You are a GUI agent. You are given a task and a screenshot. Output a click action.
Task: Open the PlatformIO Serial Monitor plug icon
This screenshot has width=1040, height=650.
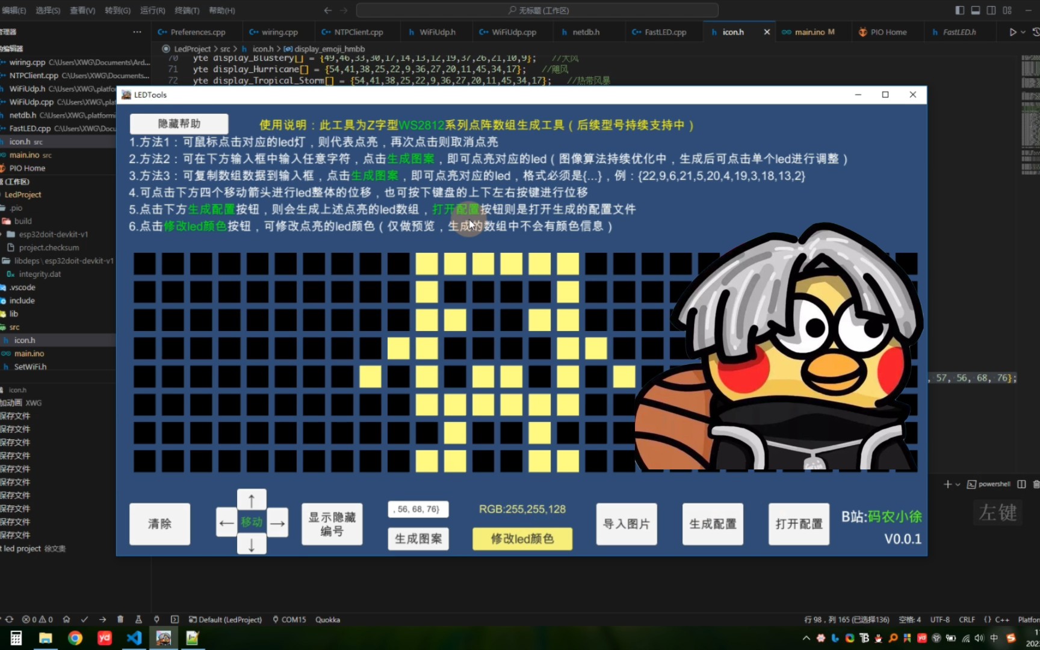(156, 619)
